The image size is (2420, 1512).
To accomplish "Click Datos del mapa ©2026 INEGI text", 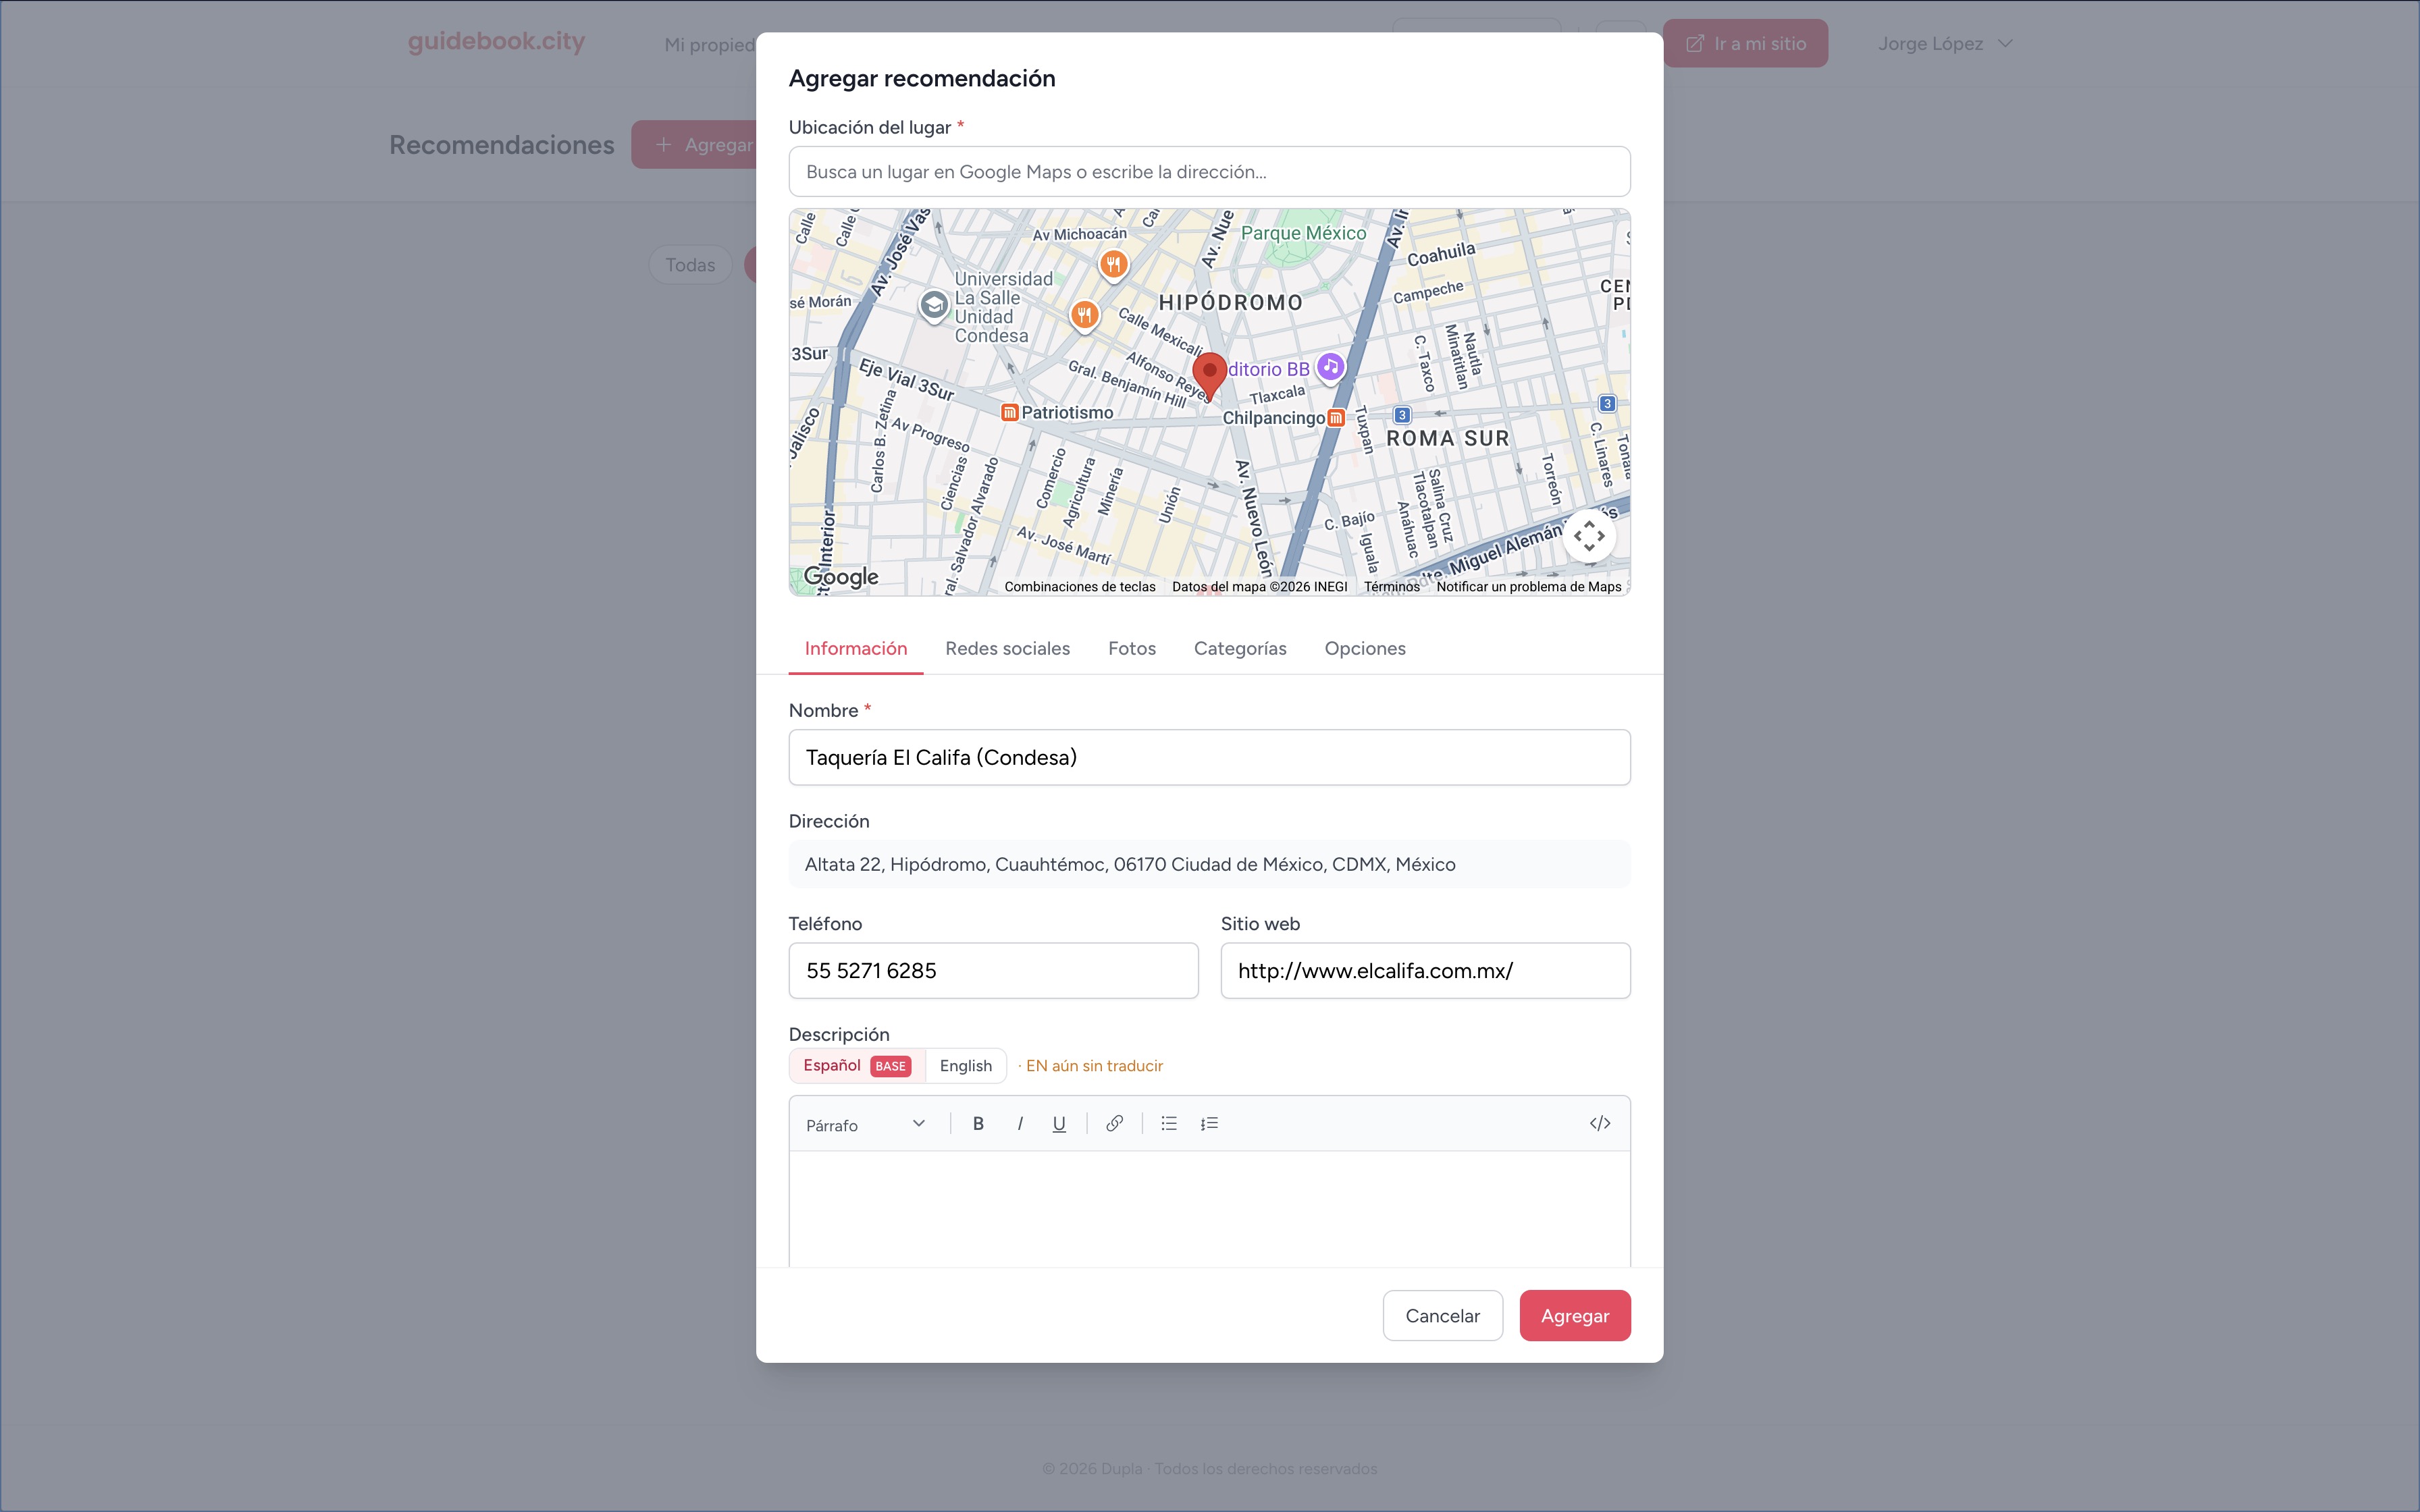I will pyautogui.click(x=1259, y=587).
